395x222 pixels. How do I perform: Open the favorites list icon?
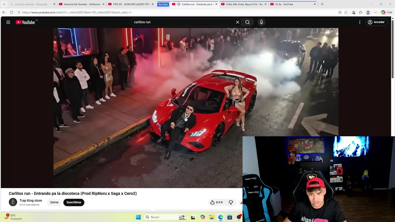click(360, 12)
